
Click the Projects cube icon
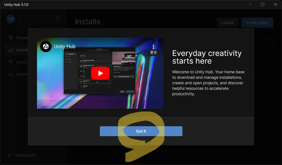point(10,38)
